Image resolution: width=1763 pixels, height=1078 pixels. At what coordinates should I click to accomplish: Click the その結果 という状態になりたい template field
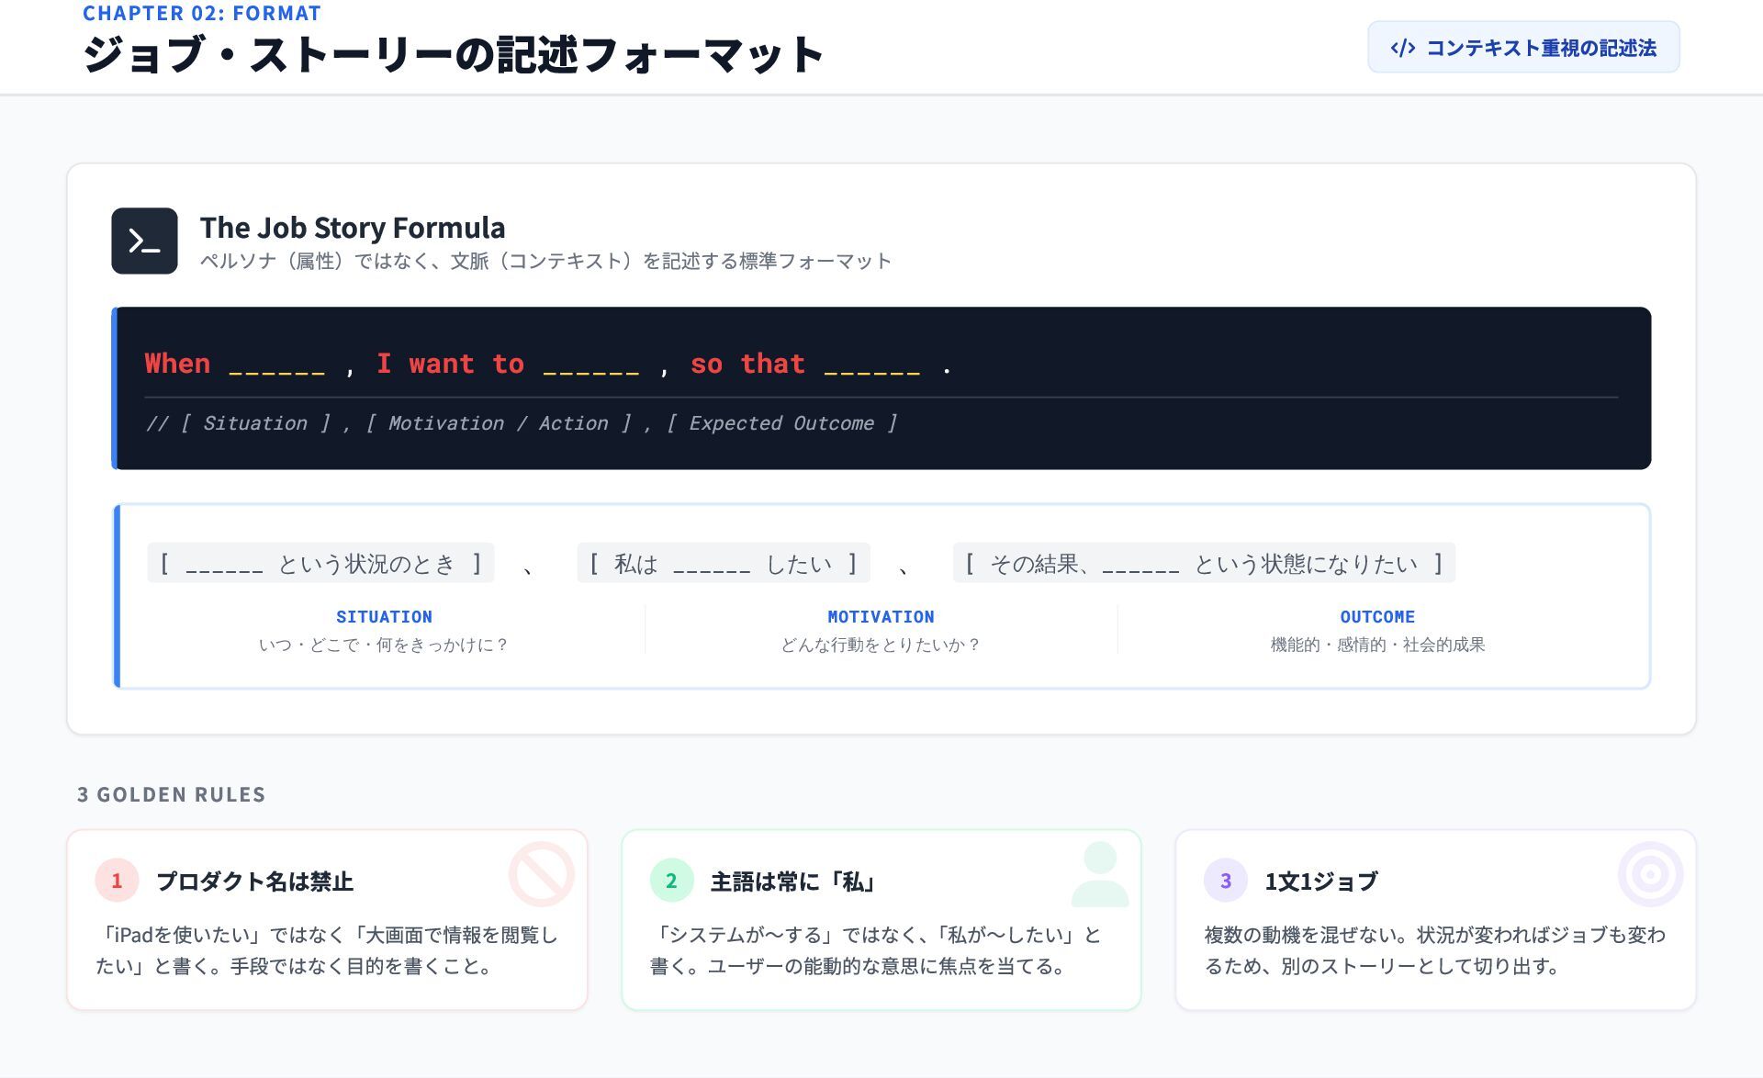click(1204, 564)
